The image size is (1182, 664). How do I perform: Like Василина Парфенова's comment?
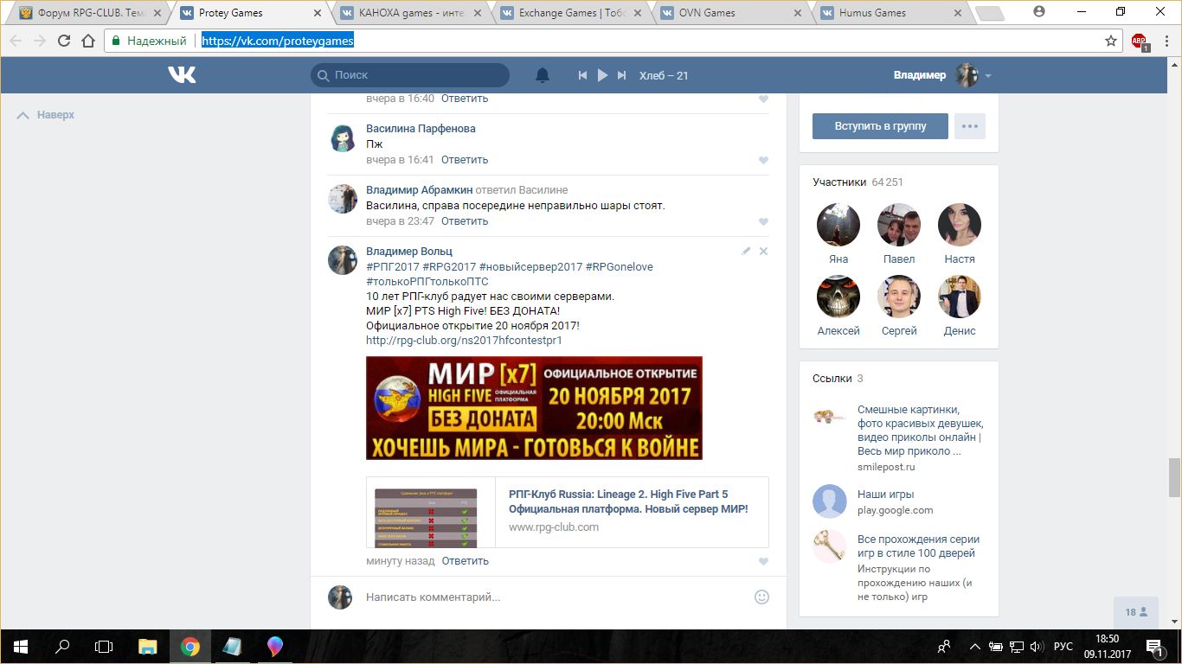tap(763, 160)
